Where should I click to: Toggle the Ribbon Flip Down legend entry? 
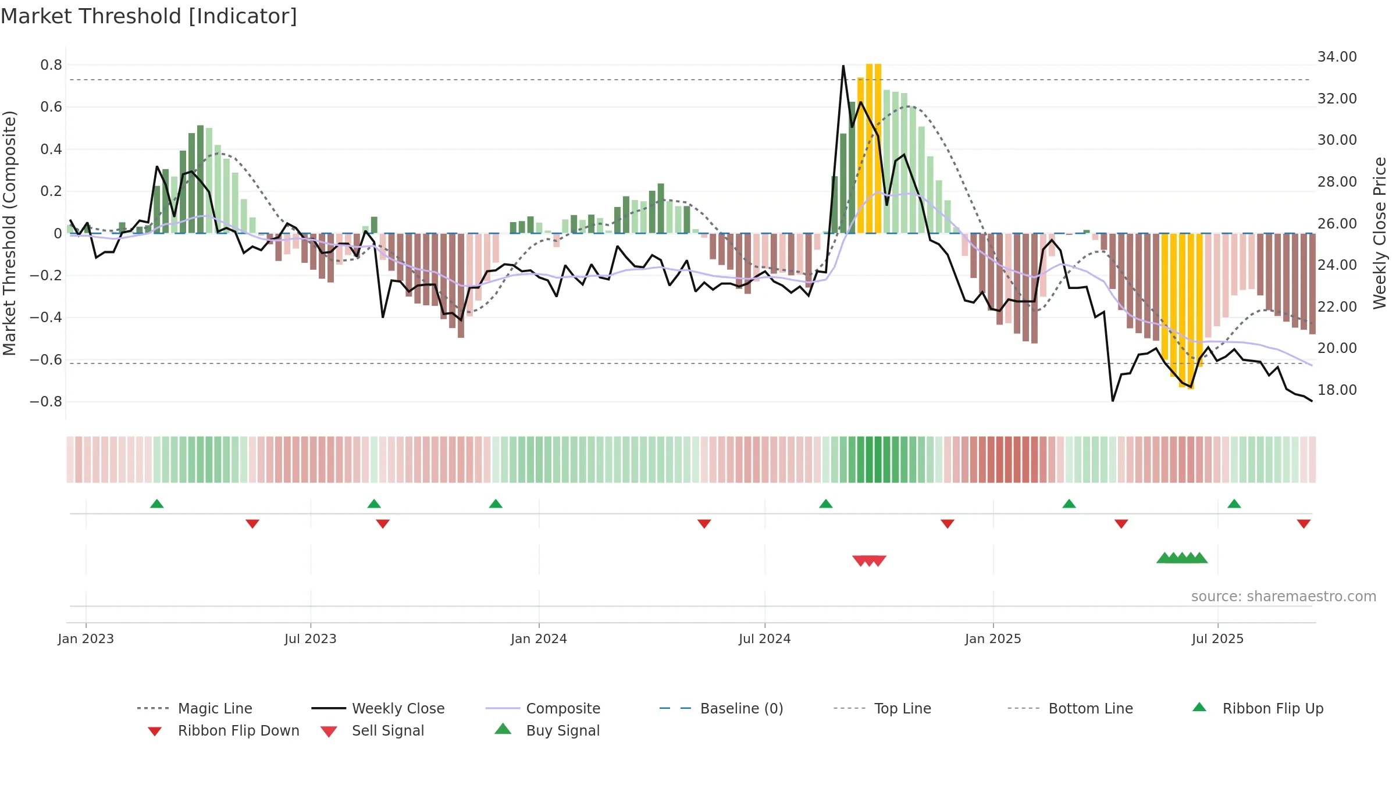point(223,730)
